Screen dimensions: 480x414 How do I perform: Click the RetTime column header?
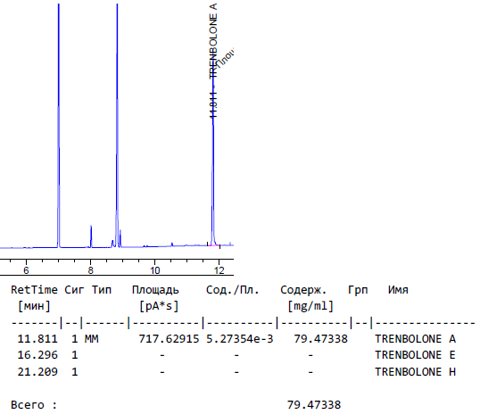[x=34, y=290]
